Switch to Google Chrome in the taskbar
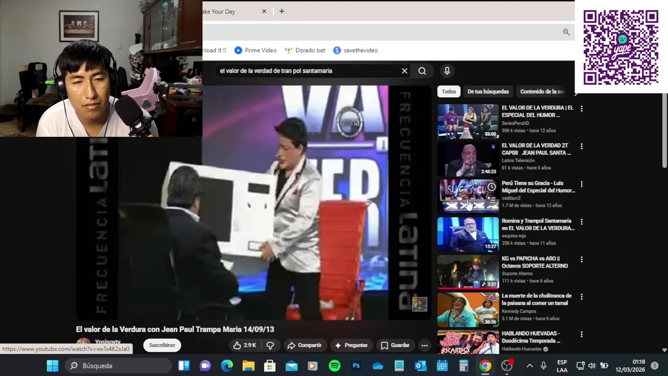The height and width of the screenshot is (376, 668). [485, 366]
